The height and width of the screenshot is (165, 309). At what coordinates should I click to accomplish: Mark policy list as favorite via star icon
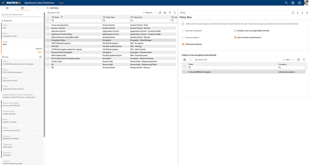tap(165, 12)
